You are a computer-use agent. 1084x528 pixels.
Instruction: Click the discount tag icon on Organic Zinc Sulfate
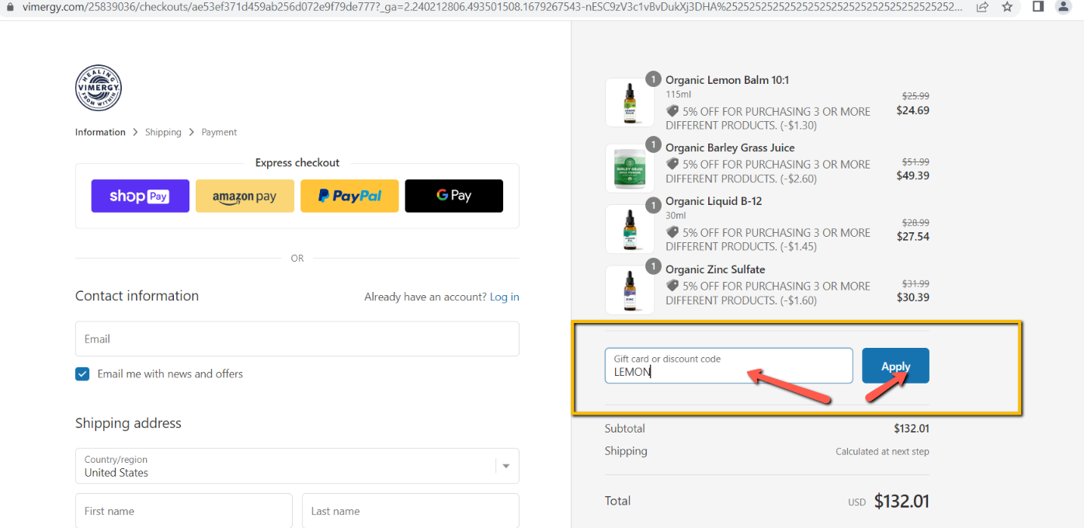pyautogui.click(x=672, y=286)
